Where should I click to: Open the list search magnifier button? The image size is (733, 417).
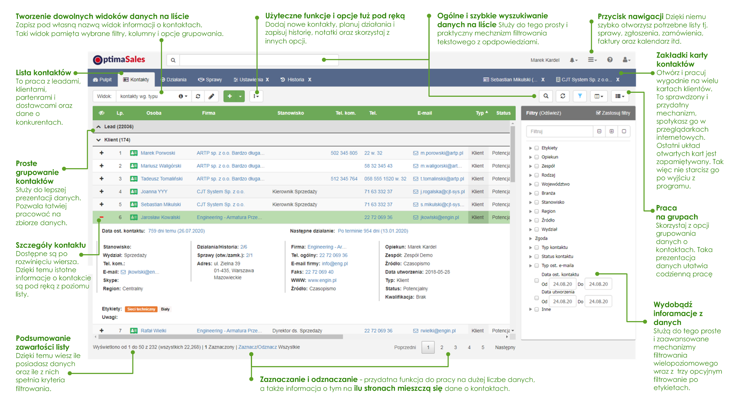pos(546,96)
